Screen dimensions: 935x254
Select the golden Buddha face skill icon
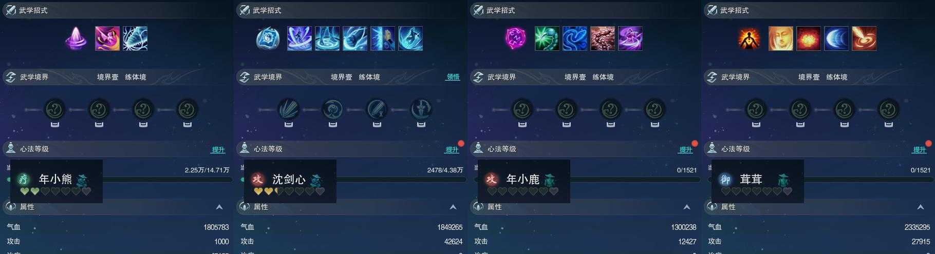click(x=781, y=38)
